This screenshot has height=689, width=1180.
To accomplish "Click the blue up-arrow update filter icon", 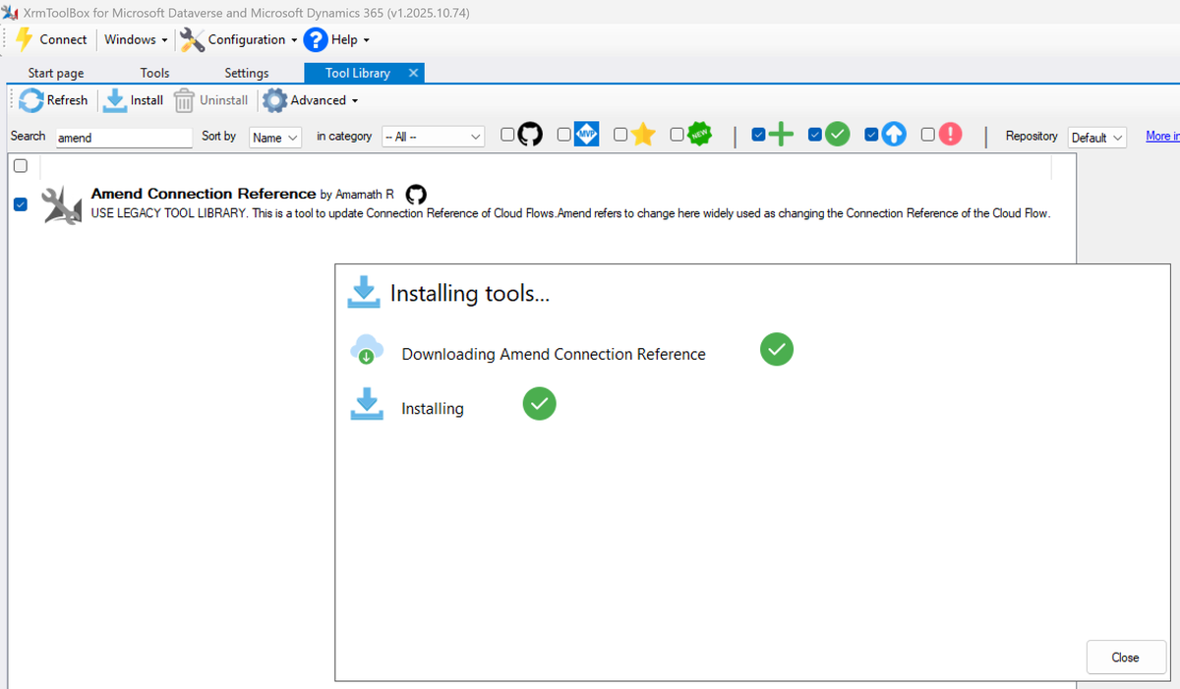I will [x=894, y=135].
